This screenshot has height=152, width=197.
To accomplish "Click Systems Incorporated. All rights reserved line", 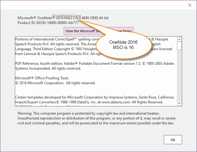I will [48, 68].
